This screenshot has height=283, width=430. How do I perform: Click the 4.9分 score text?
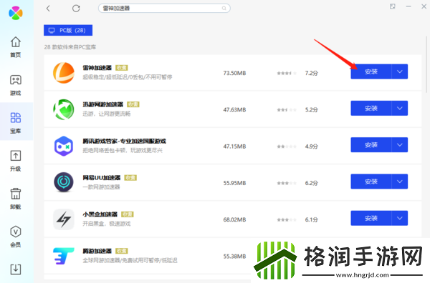click(x=312, y=147)
